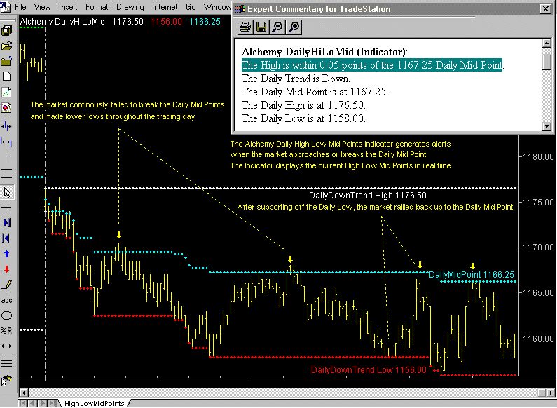
Task: Click the 'DailyMidPoint 1166.25' label
Action: [472, 275]
